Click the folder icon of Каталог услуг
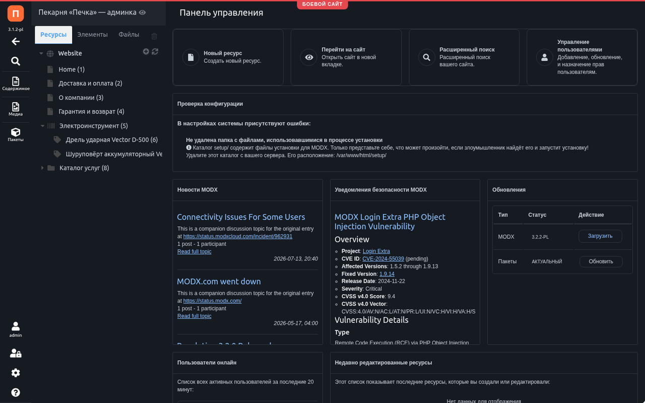Viewport: 645px width, 403px height. pos(51,168)
